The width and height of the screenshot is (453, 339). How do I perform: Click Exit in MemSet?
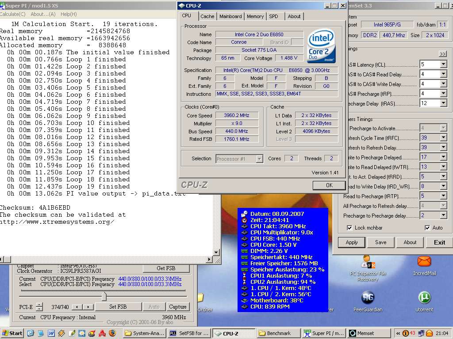point(439,242)
